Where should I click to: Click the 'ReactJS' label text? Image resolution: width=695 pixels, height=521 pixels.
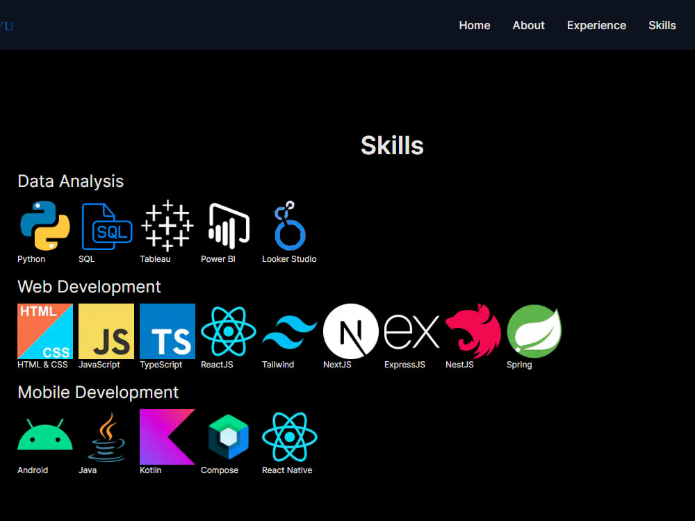(217, 365)
